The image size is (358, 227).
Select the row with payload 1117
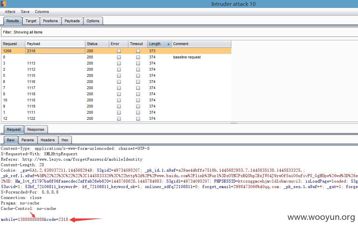[116, 88]
